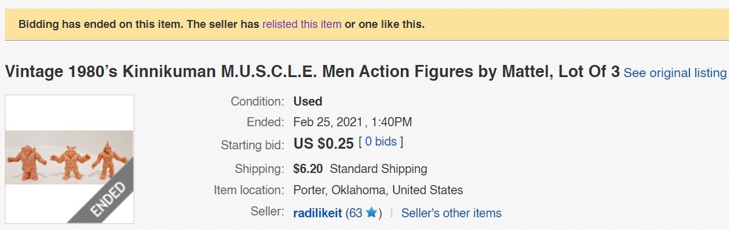Click the gray ENDED ribbon on thumbnail
The width and height of the screenshot is (729, 230).
coord(104,194)
